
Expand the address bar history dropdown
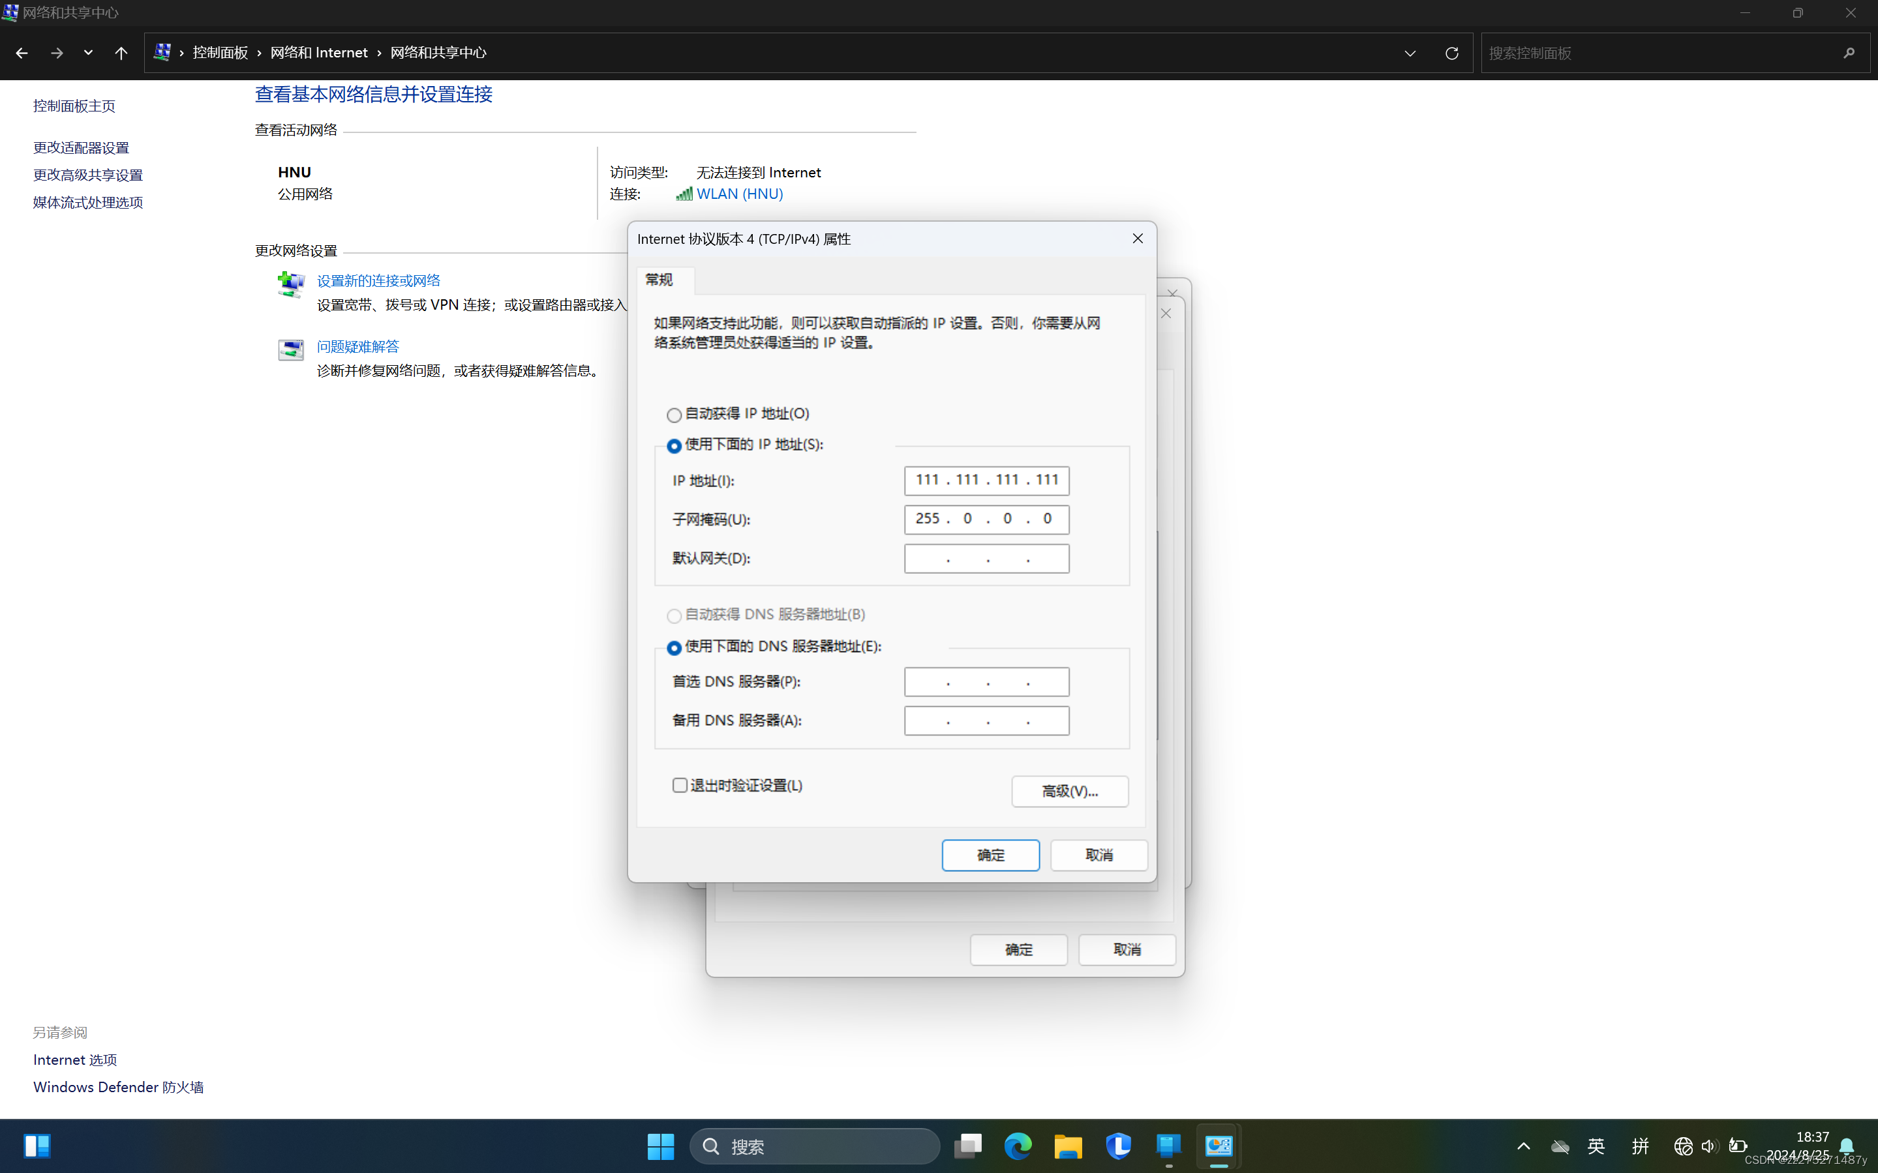[x=1409, y=53]
